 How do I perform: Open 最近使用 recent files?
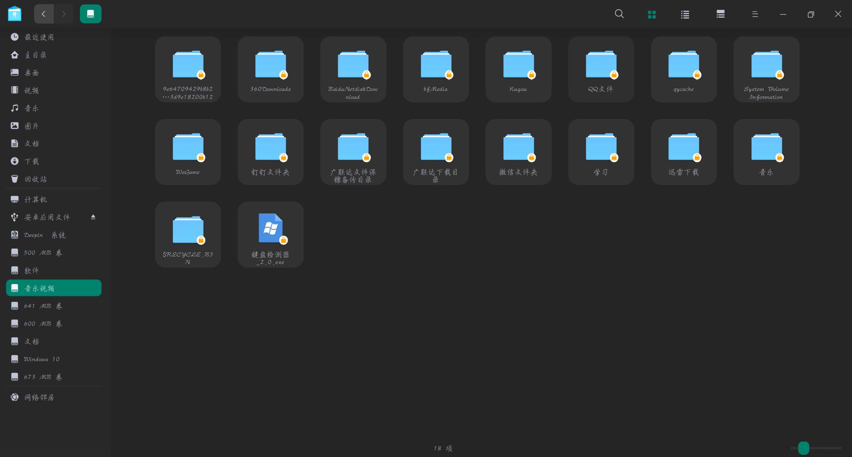point(39,37)
